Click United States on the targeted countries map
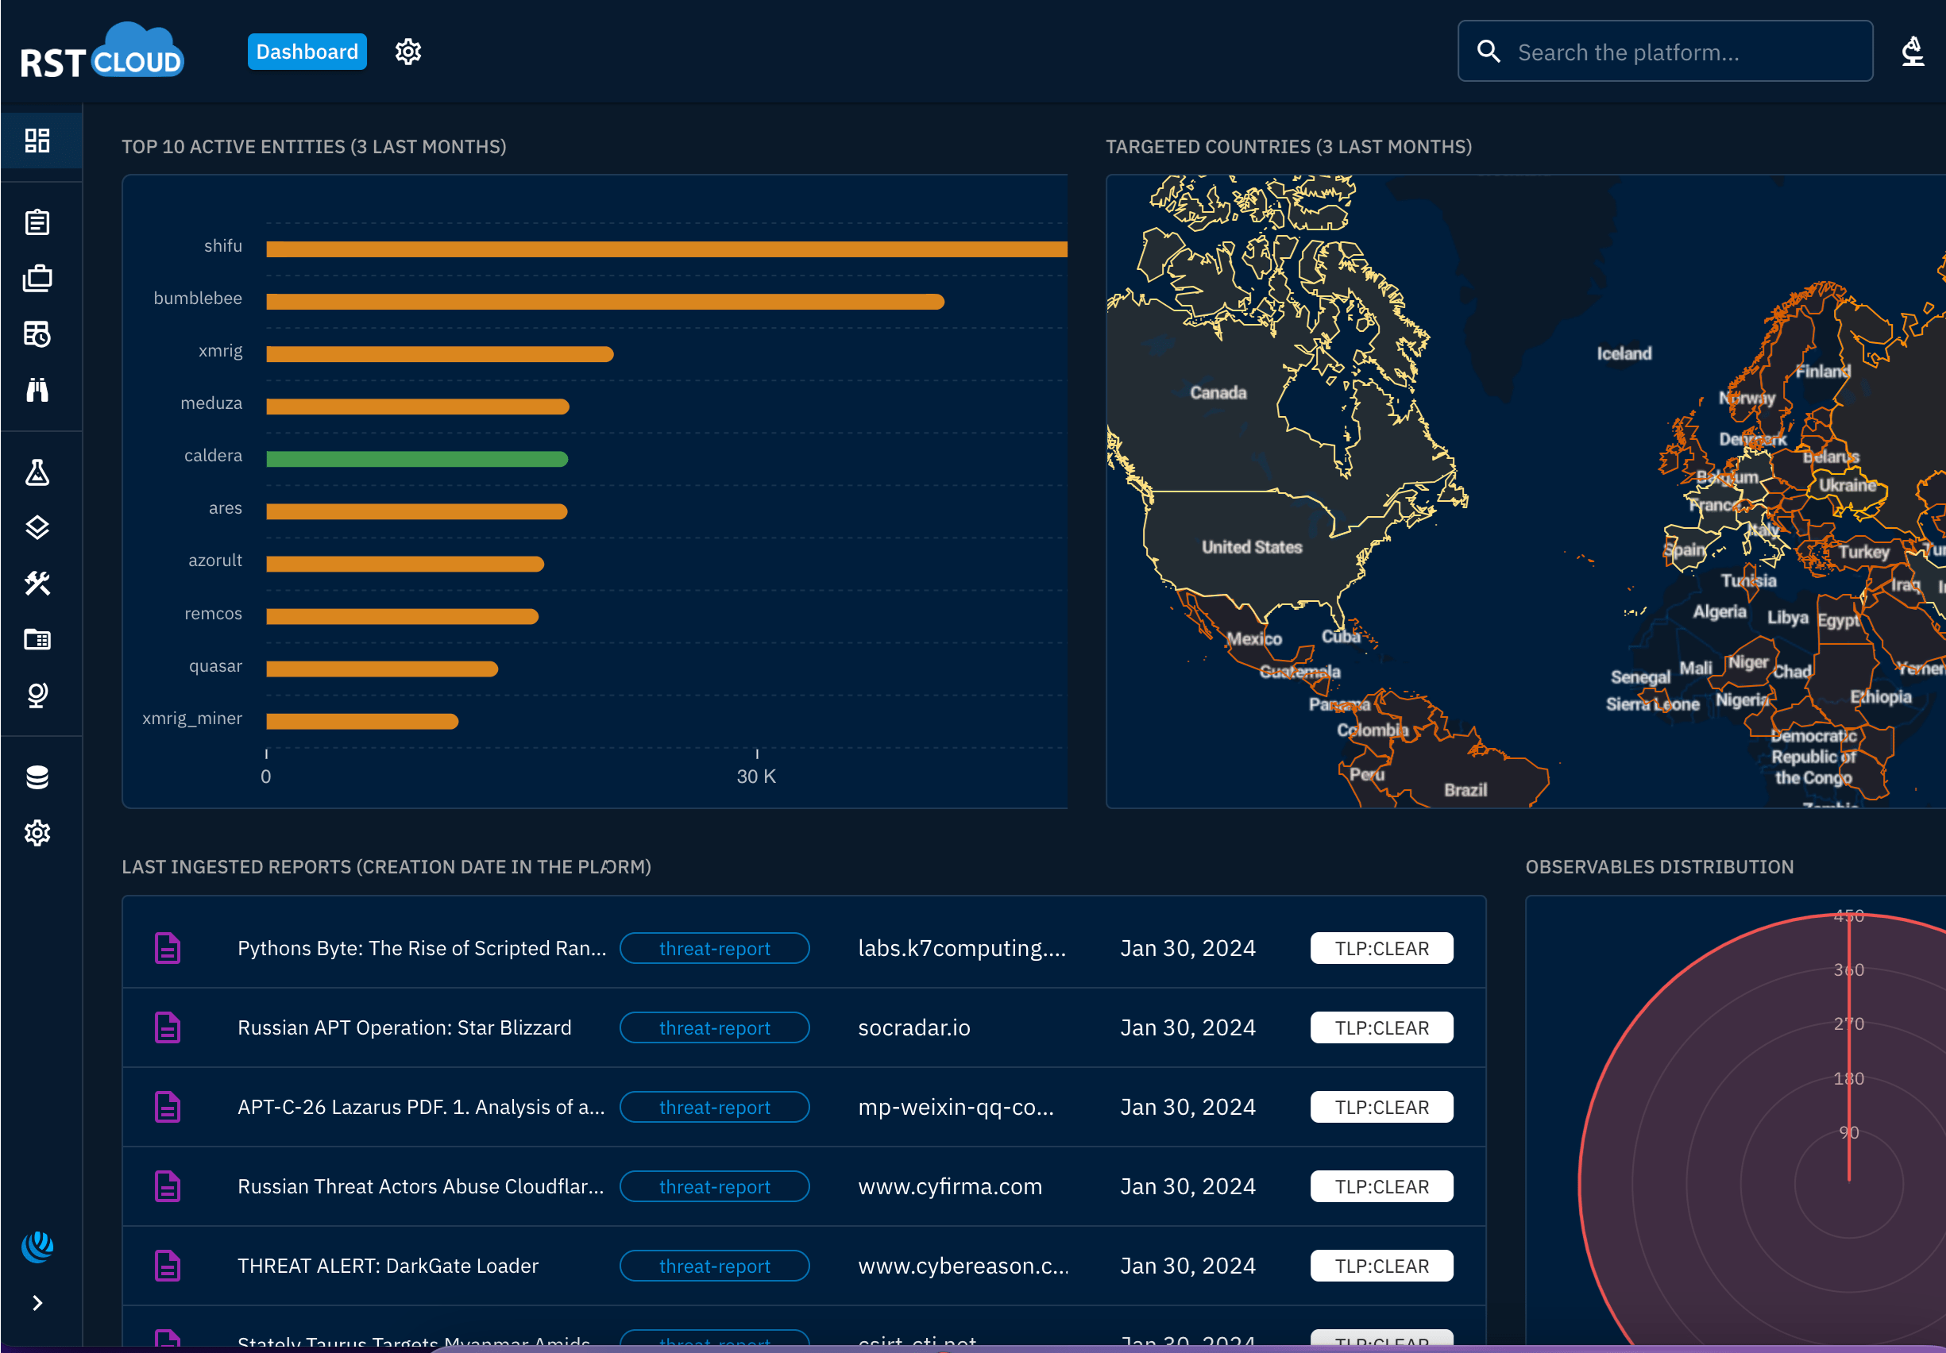1946x1353 pixels. pos(1251,547)
